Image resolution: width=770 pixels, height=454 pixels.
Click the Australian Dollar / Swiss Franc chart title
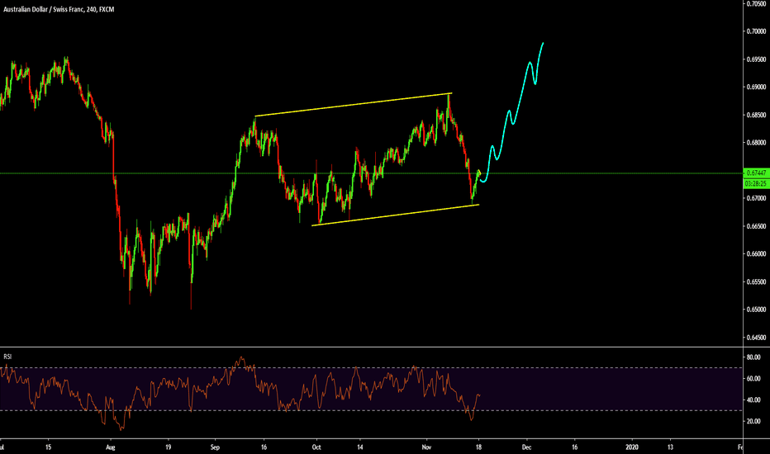[x=58, y=8]
